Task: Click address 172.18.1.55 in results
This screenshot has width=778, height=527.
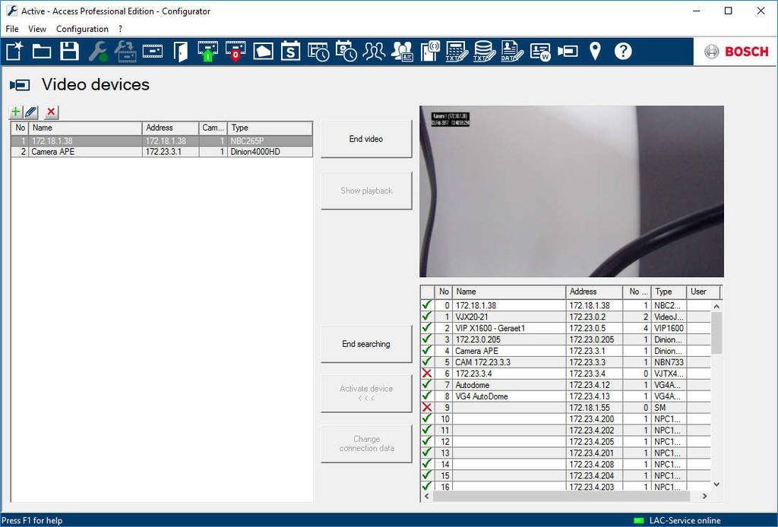Action: click(x=594, y=408)
